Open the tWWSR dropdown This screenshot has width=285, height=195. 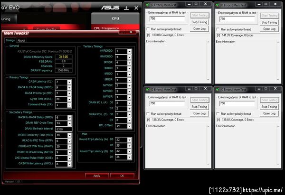pos(129,97)
